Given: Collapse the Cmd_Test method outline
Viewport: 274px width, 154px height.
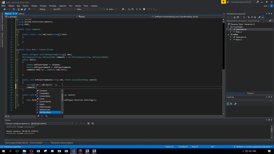Looking at the screenshot, I should coord(17,34).
